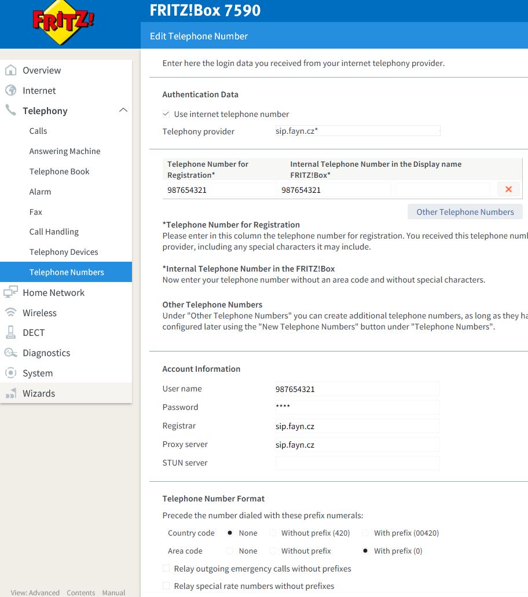Select Area code Without prefix radio
528x597 pixels.
coord(273,551)
